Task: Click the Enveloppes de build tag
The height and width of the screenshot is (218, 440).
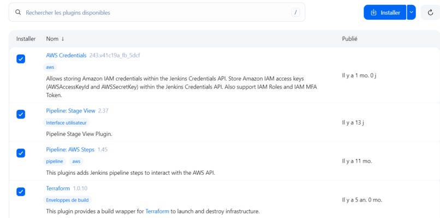Action: click(67, 201)
